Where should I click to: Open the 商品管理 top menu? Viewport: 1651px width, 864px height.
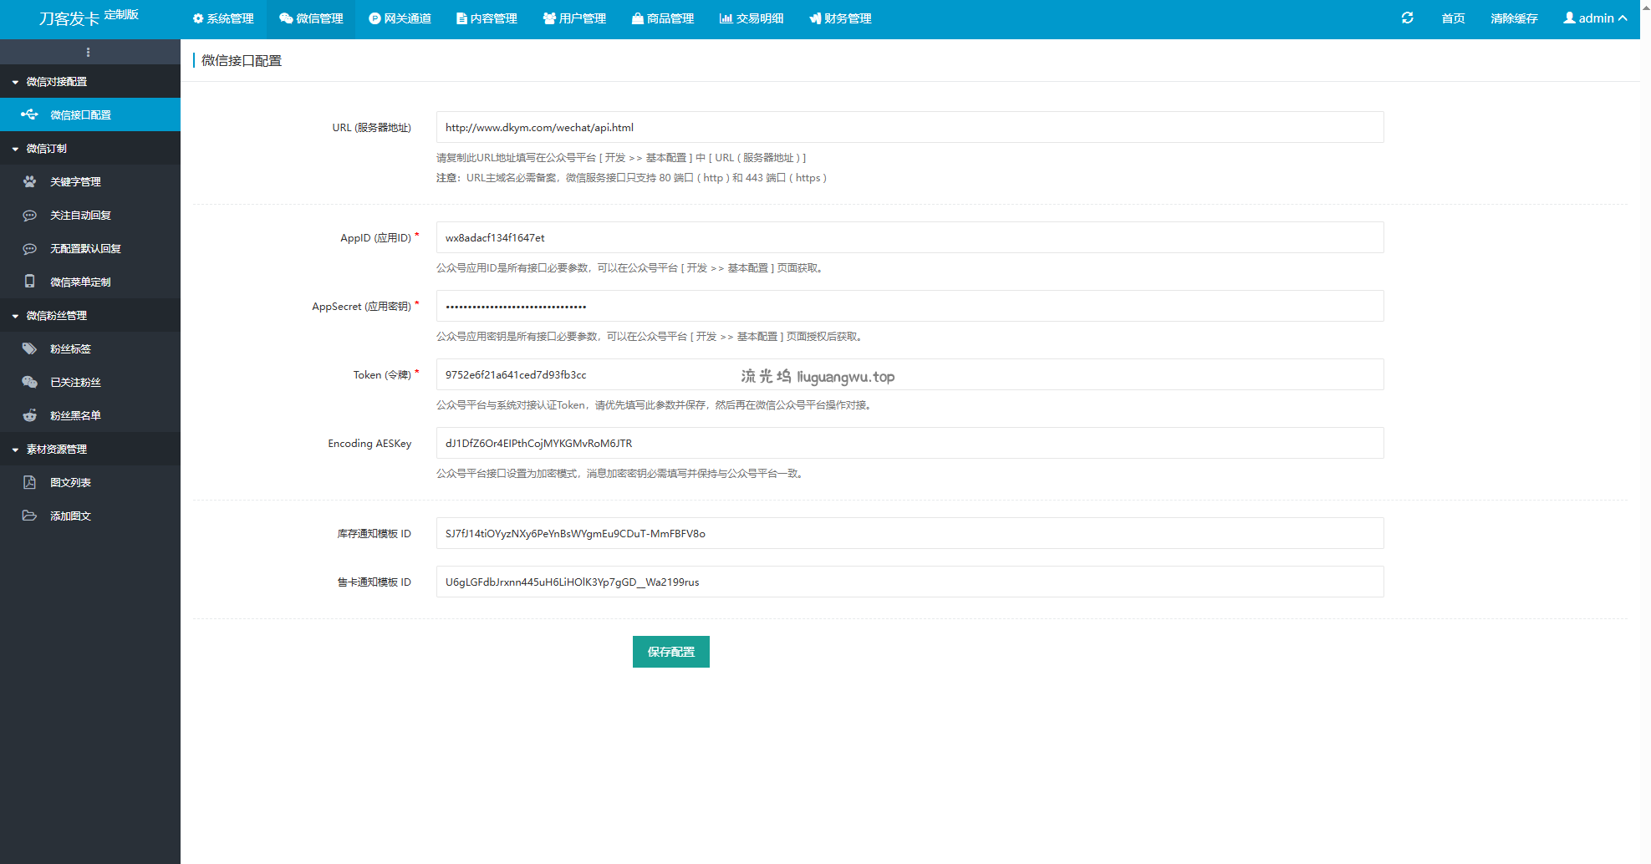click(x=663, y=18)
